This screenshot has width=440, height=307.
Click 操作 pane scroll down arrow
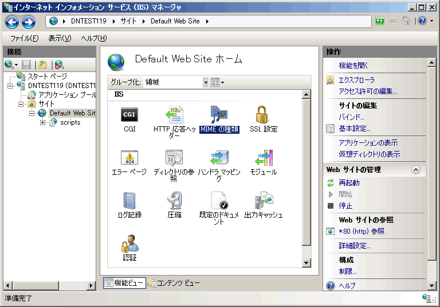[x=431, y=285]
